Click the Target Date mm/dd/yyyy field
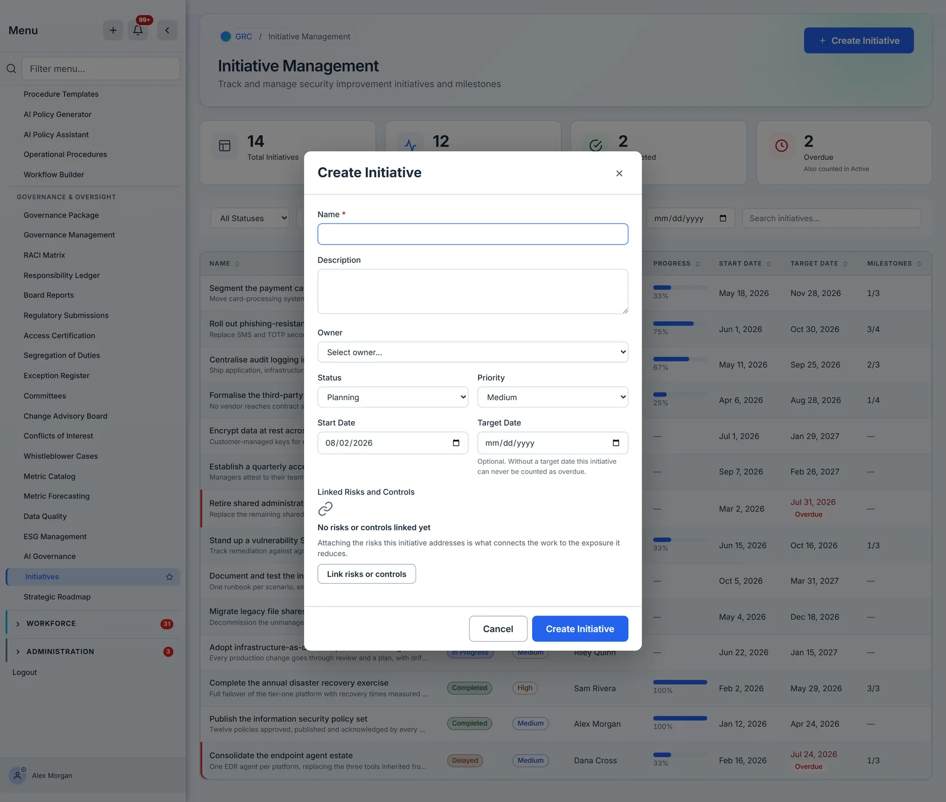The image size is (946, 802). pyautogui.click(x=553, y=443)
